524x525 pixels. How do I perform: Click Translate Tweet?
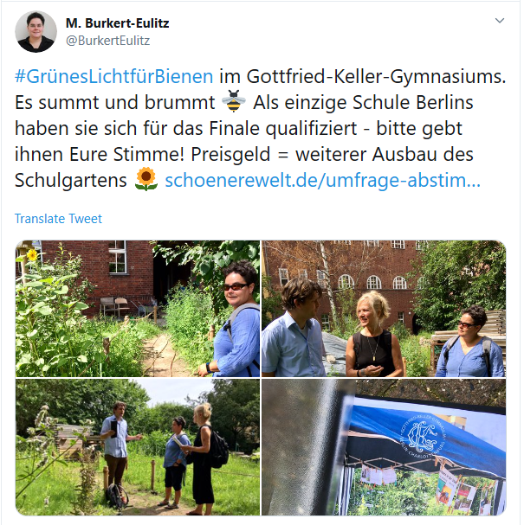tap(58, 219)
